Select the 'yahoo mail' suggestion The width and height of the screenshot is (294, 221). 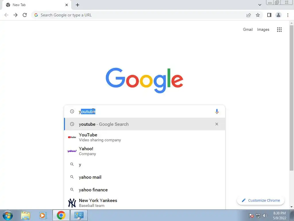pos(144,177)
